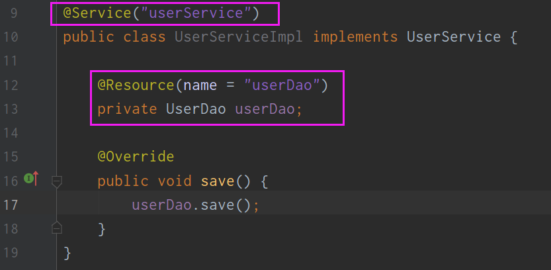Click line number 17 in the gutter

(x=10, y=205)
